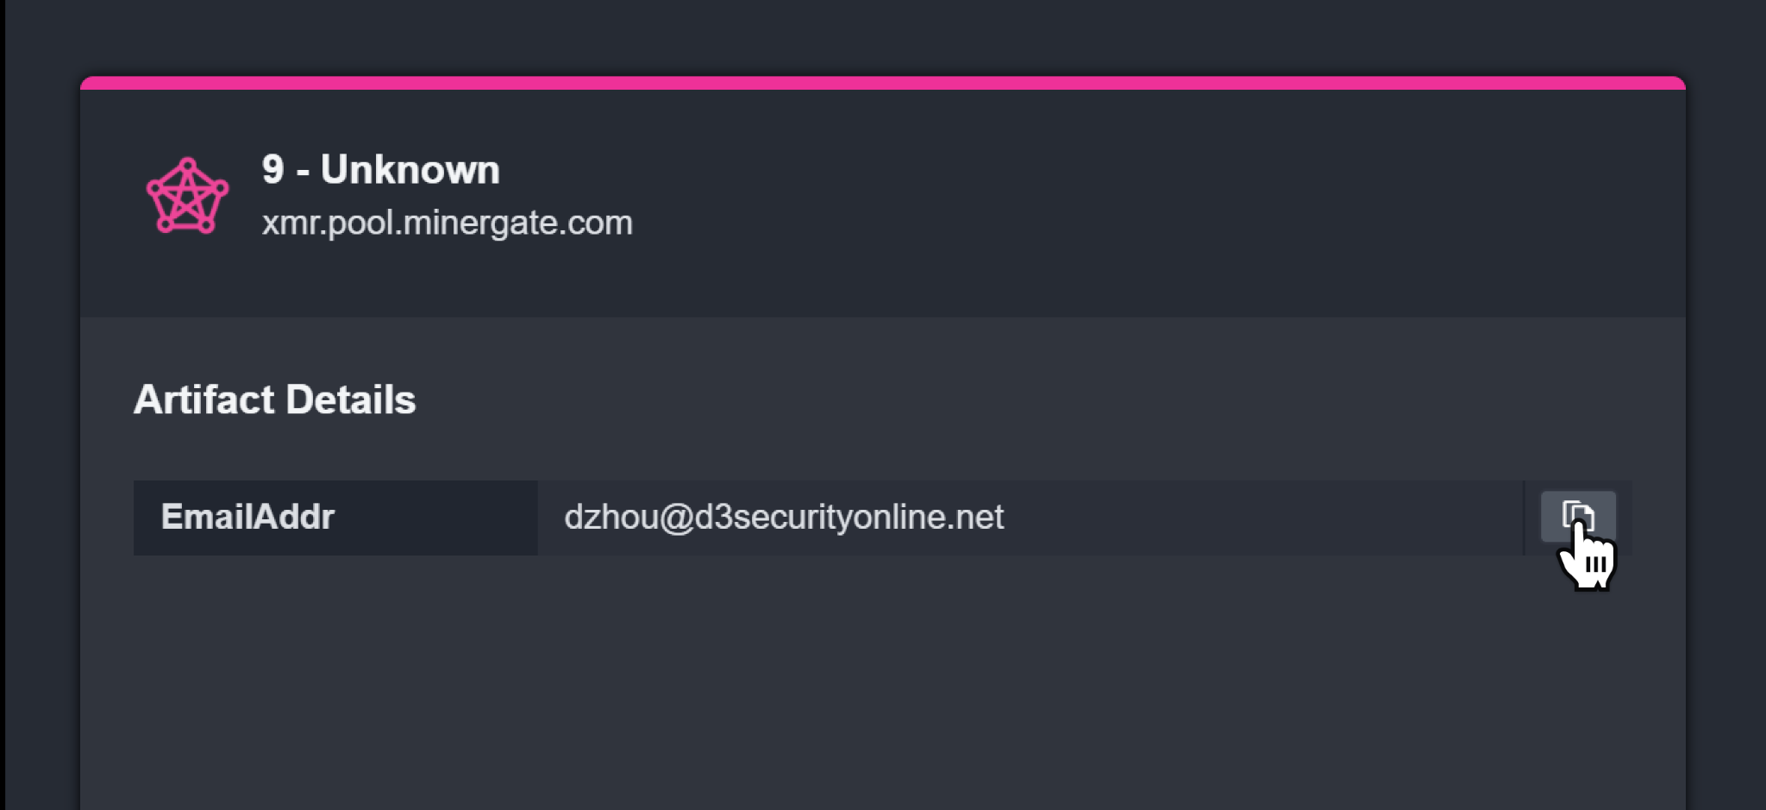Click the word Artifact in the section heading
1766x810 pixels.
(x=204, y=399)
